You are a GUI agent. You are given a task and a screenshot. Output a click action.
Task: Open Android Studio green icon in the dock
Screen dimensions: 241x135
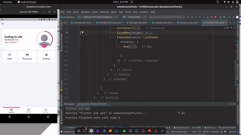click(x=124, y=131)
